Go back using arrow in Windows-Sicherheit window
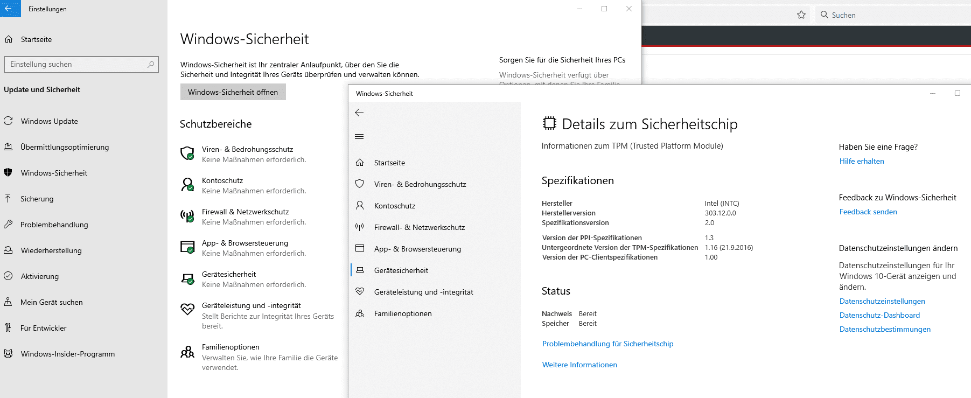 pyautogui.click(x=360, y=113)
